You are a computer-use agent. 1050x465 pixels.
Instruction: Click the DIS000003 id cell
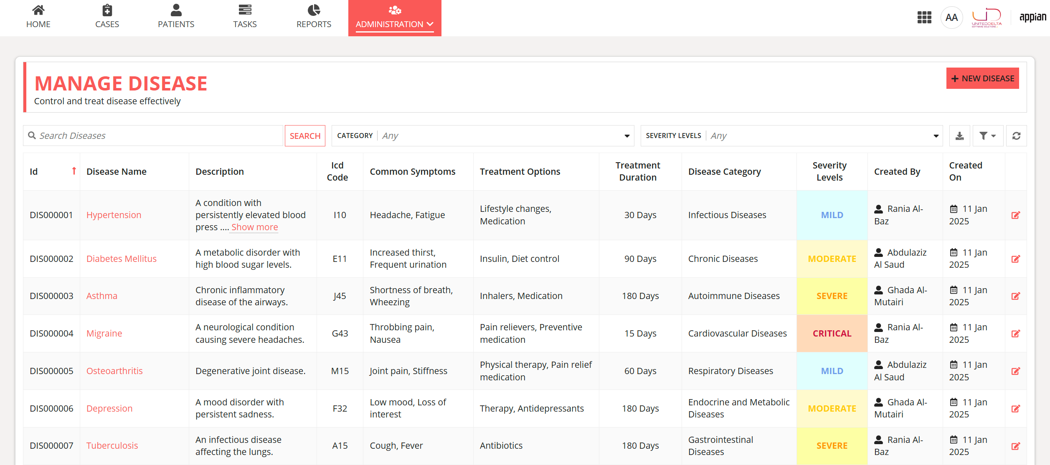click(x=51, y=296)
